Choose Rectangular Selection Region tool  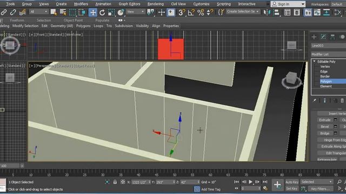pos(72,12)
